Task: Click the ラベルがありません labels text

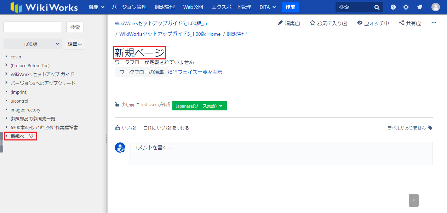Action: tap(407, 128)
